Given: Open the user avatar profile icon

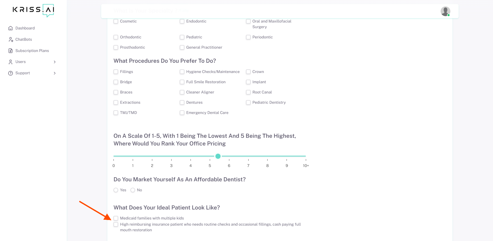Looking at the screenshot, I should 445,11.
